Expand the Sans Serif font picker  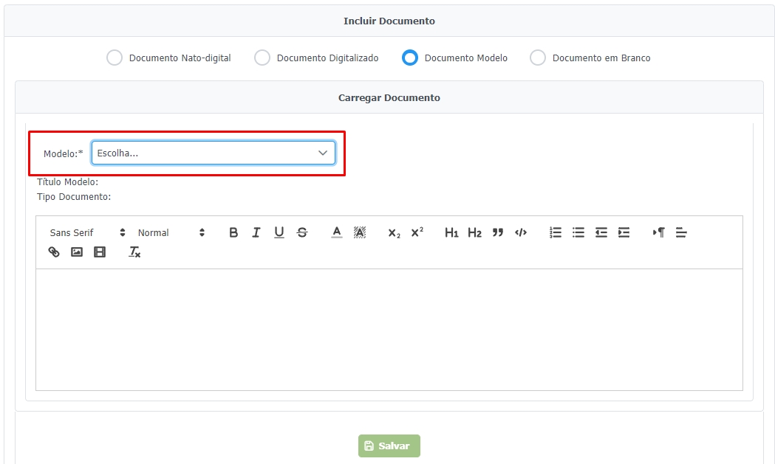87,232
